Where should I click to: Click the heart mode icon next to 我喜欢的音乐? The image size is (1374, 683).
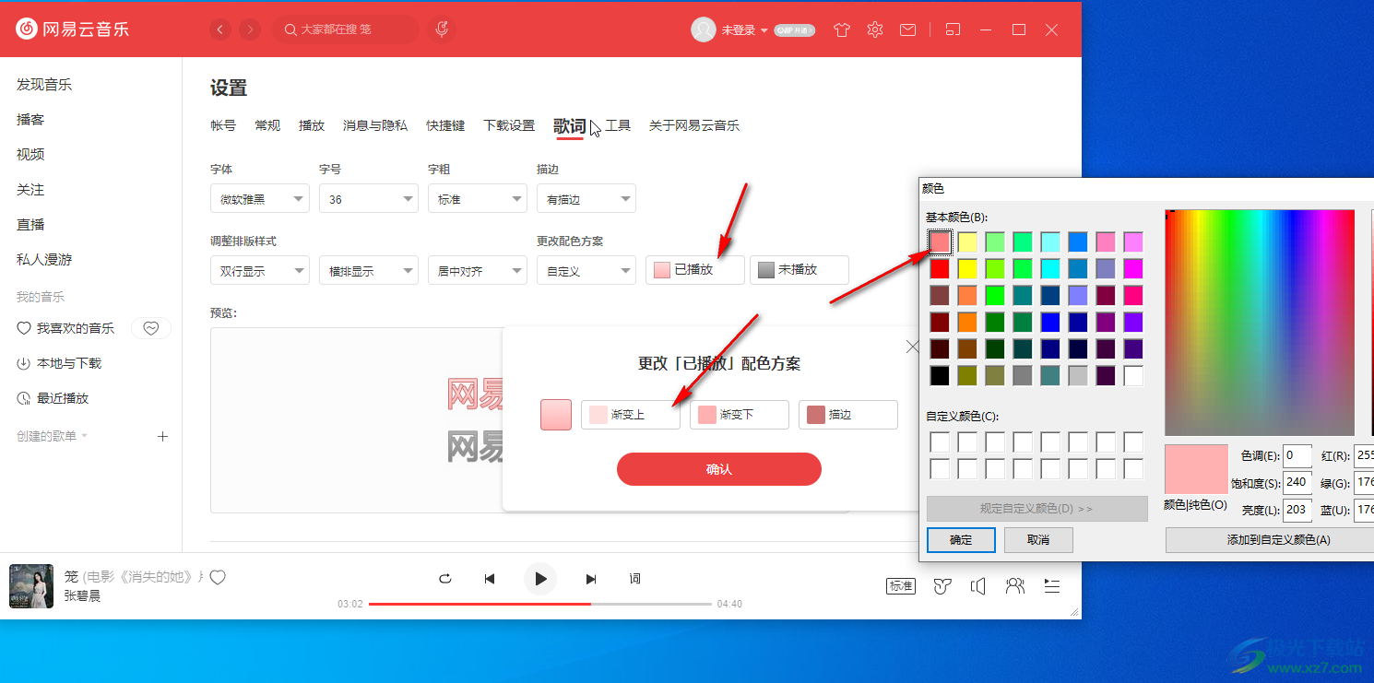[151, 328]
